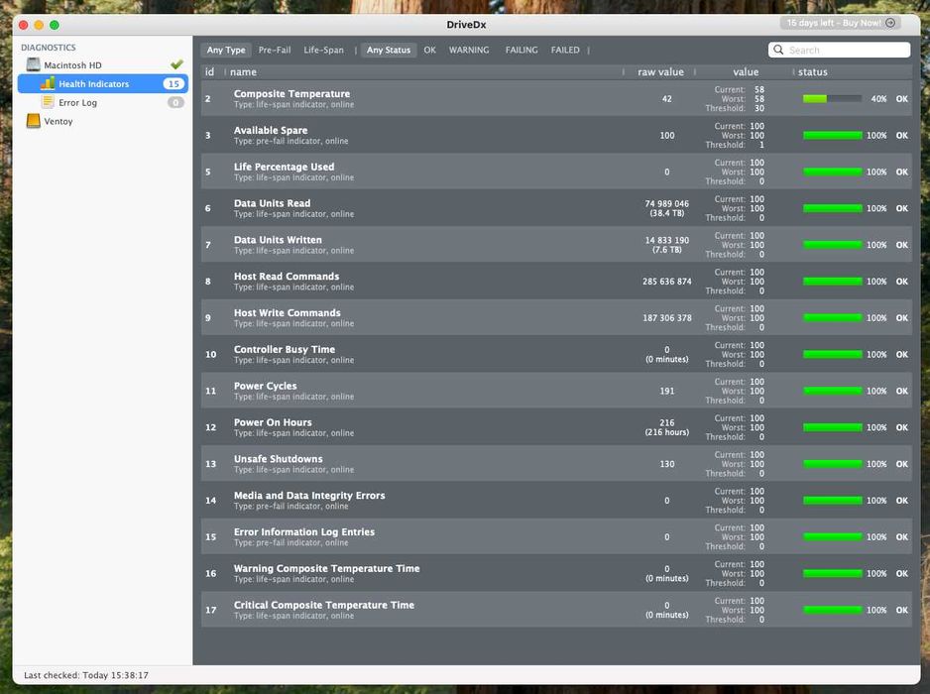Filter by Any Type
930x694 pixels.
(225, 50)
